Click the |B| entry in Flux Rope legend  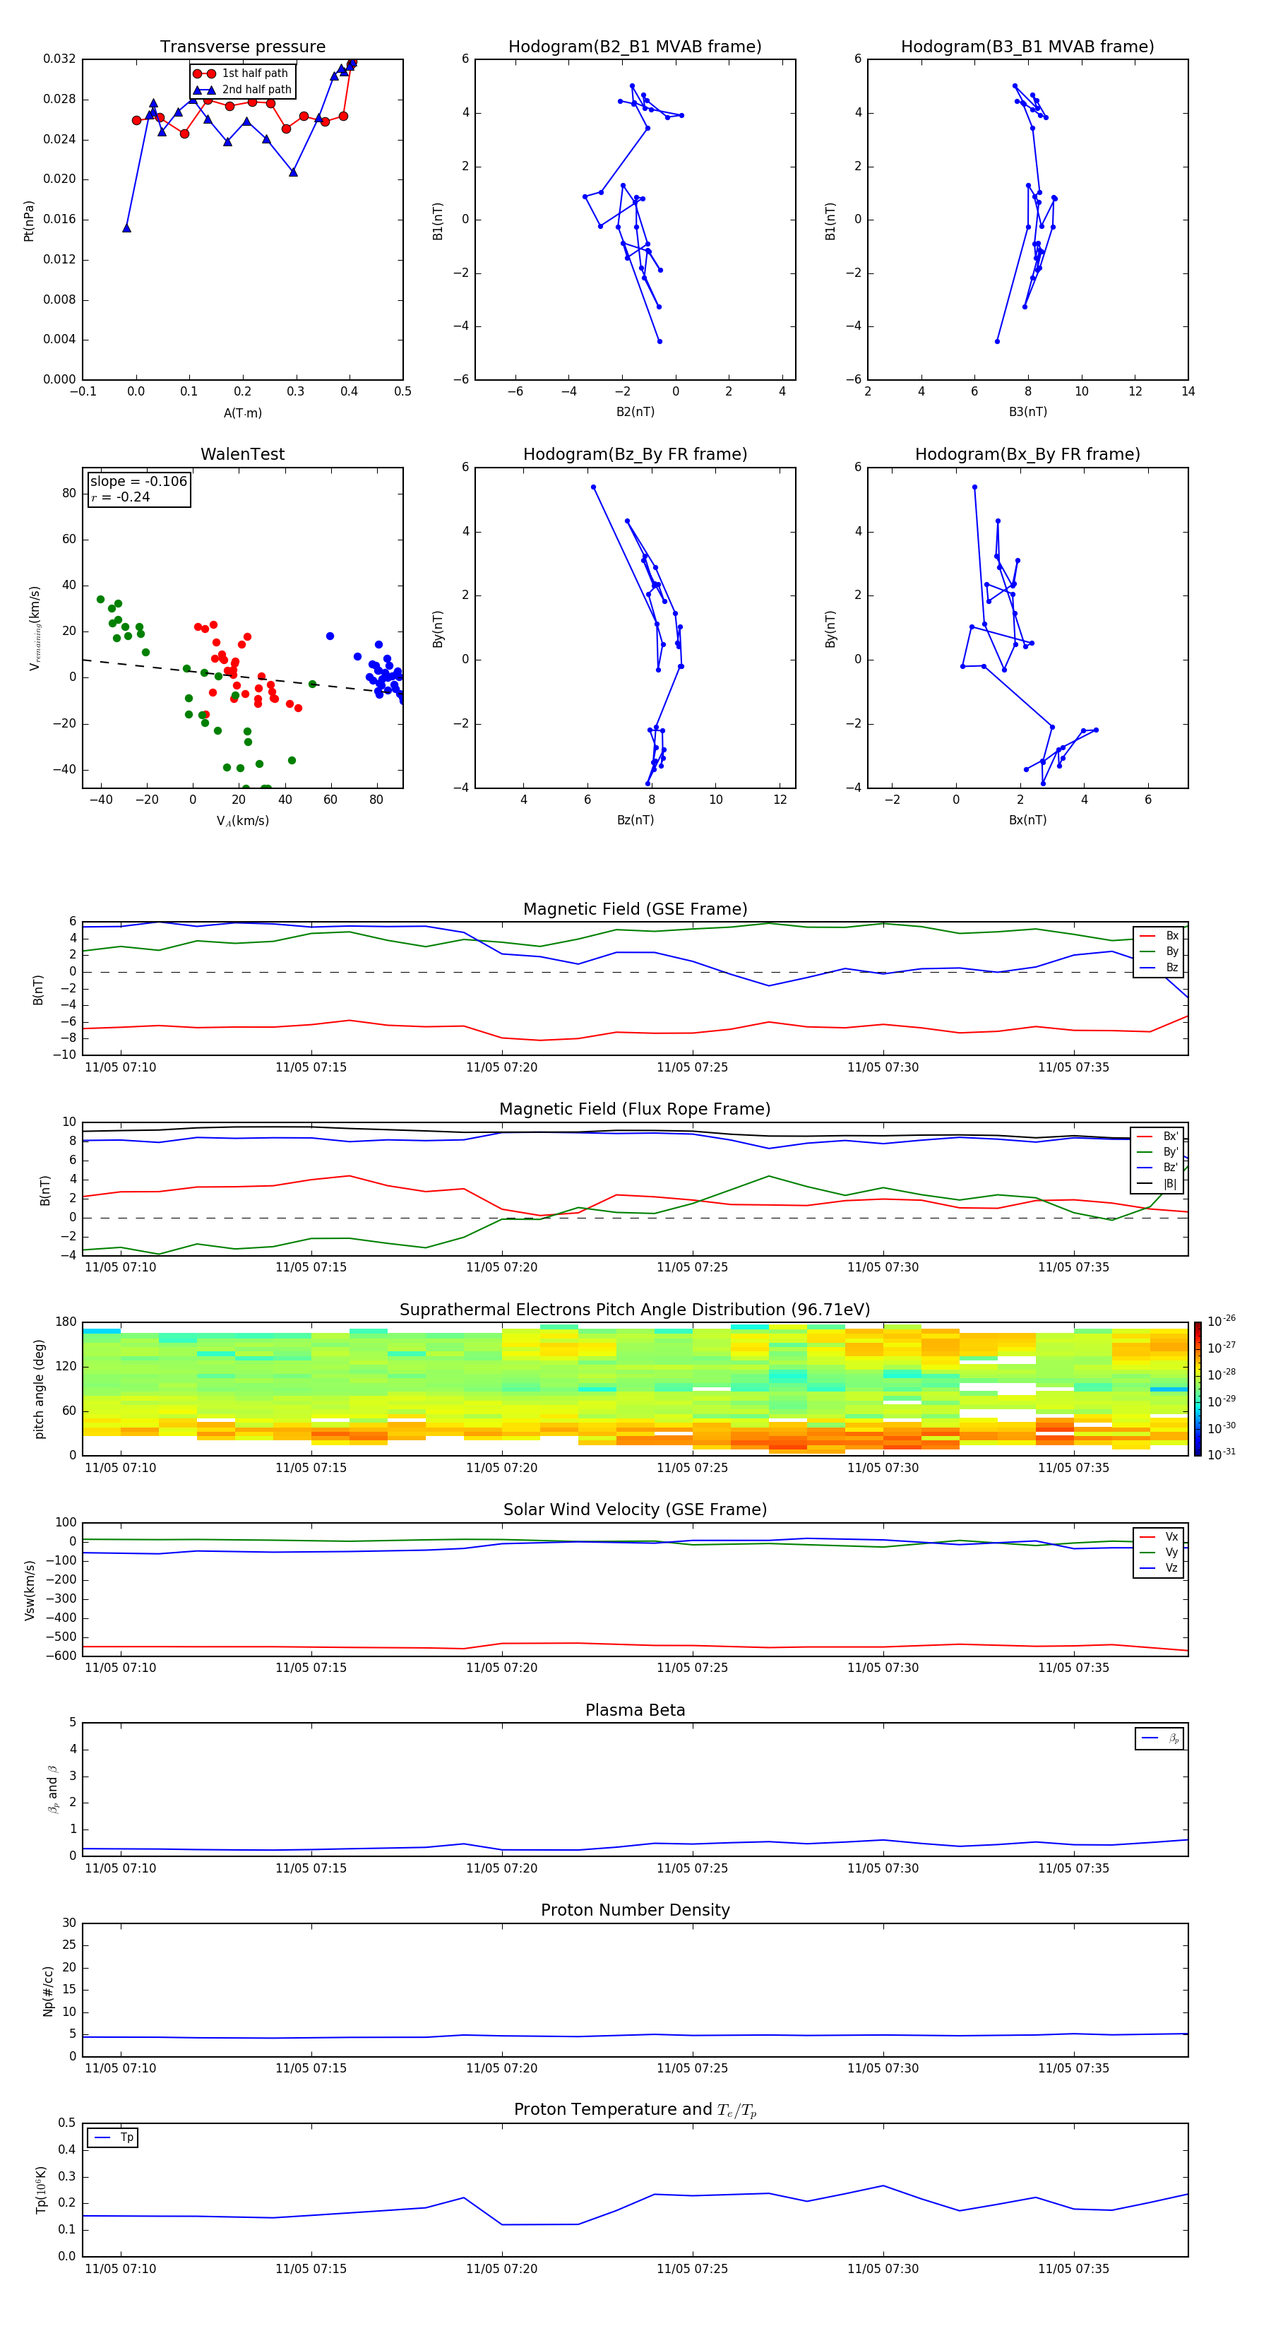tap(1158, 1184)
